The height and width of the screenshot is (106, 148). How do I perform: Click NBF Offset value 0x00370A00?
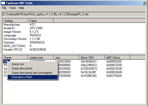114,76
